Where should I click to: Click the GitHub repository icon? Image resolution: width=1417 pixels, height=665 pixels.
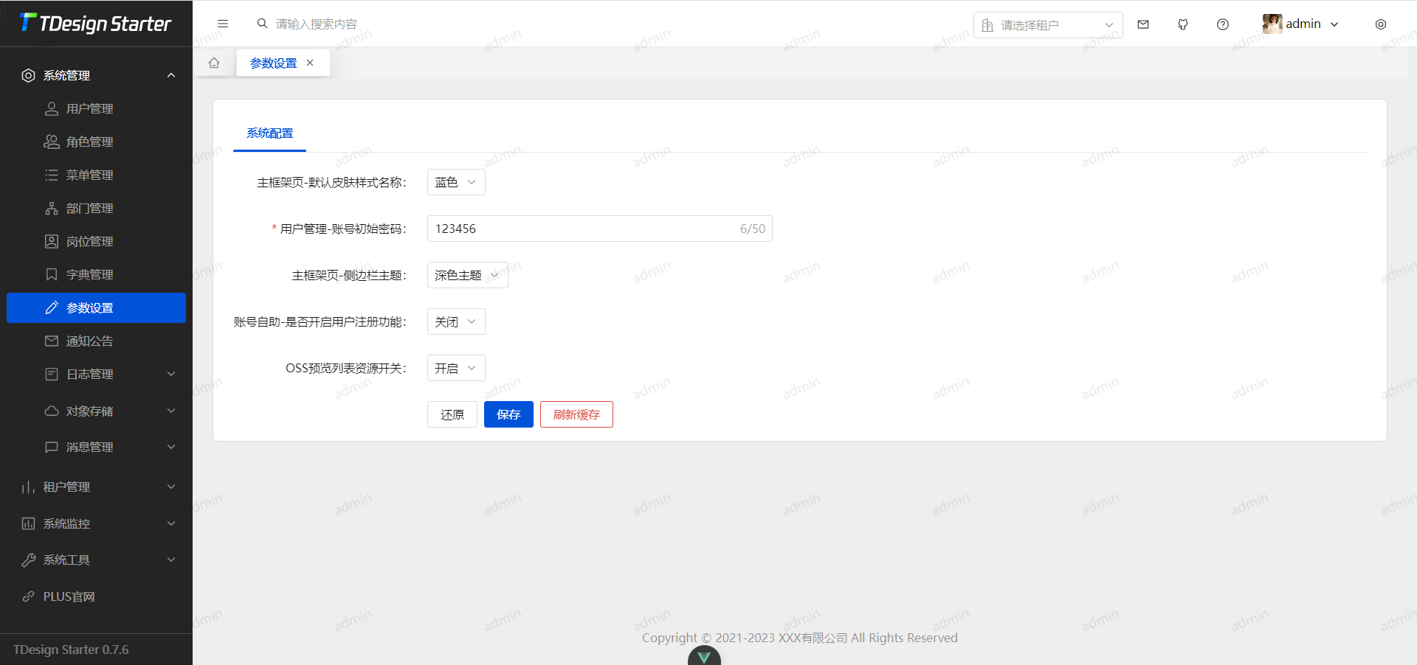point(1183,24)
